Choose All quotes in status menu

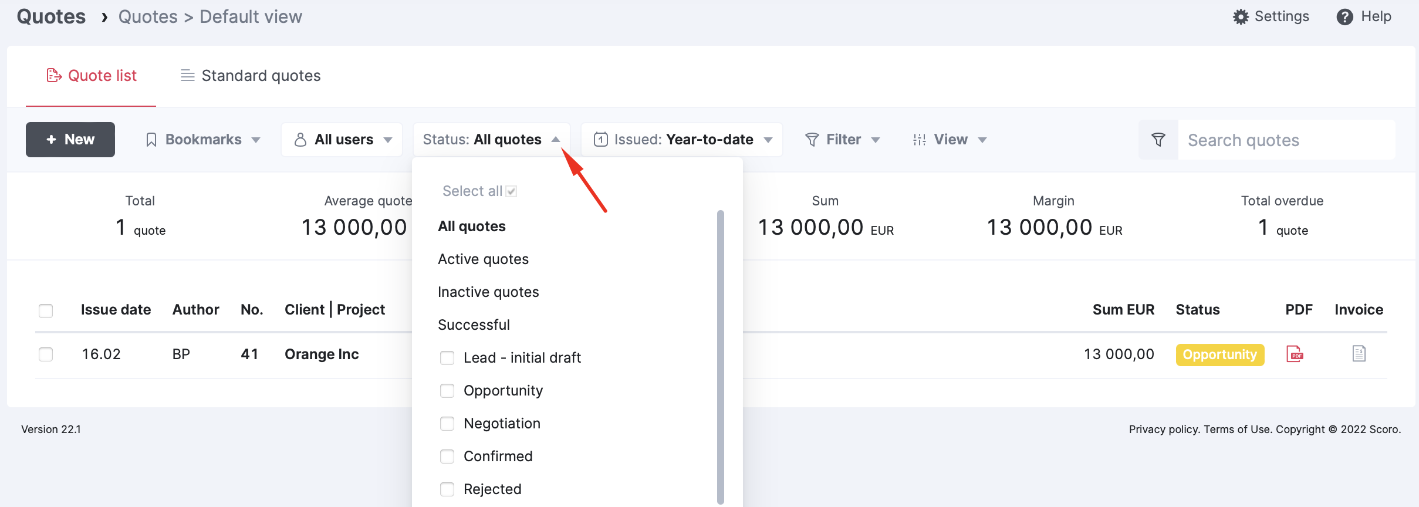[x=472, y=227]
